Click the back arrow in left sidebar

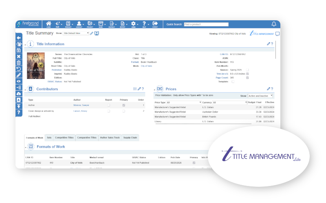[19, 38]
